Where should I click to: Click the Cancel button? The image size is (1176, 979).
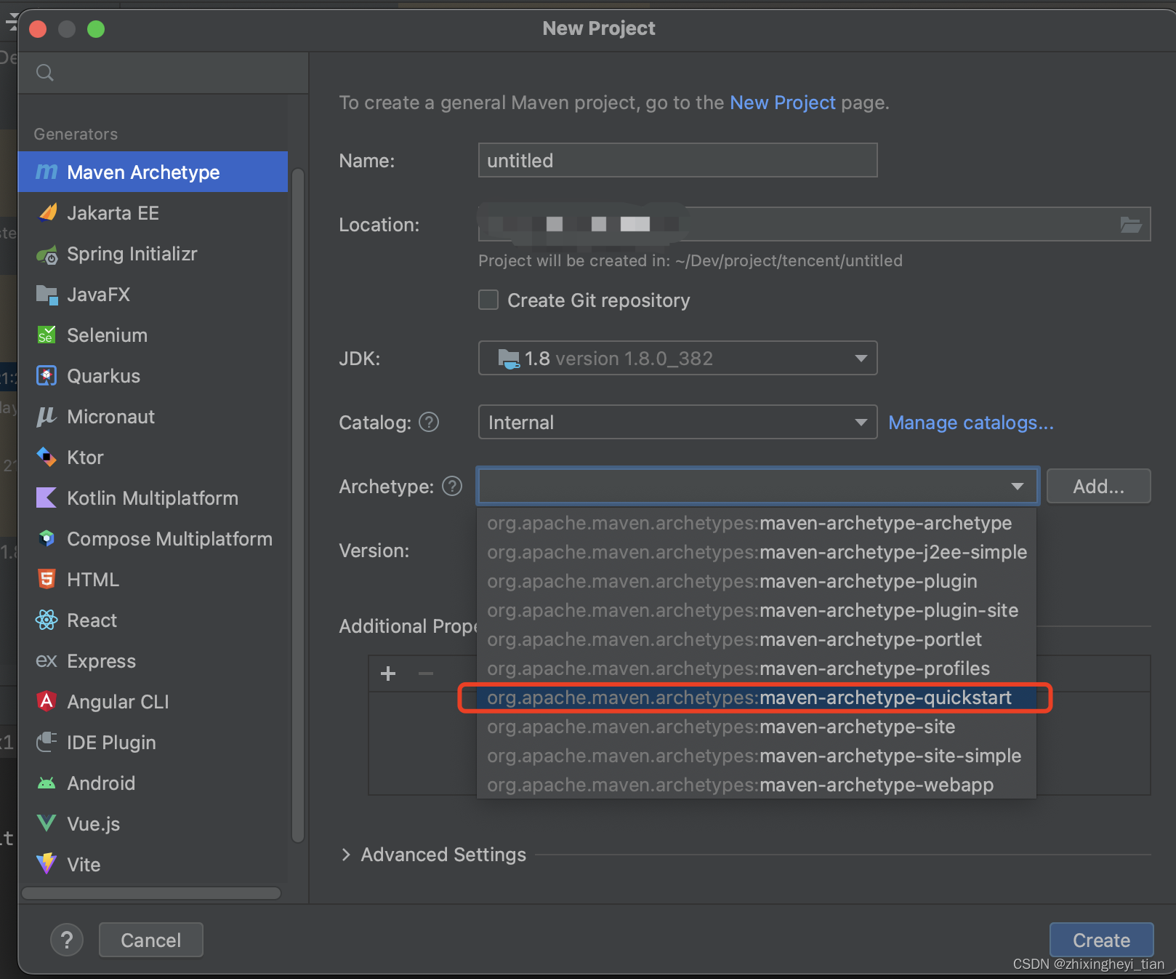click(x=150, y=940)
